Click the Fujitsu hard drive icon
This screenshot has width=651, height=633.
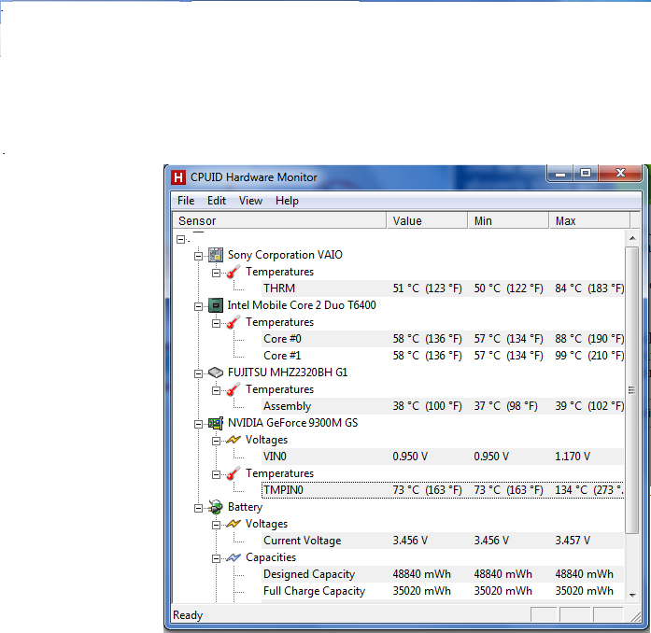coord(215,373)
